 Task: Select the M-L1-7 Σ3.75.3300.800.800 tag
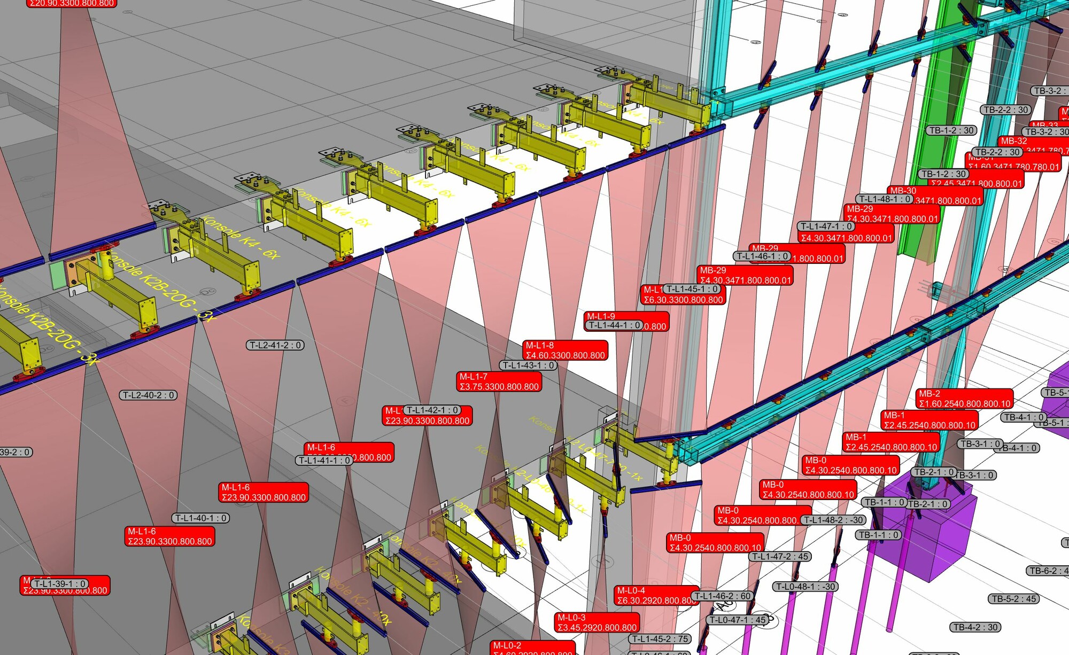499,382
